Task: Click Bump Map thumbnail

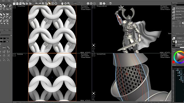Action: point(174,18)
